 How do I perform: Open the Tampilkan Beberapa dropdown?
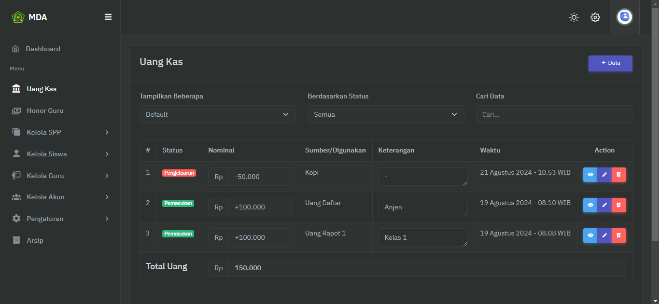[x=217, y=114]
